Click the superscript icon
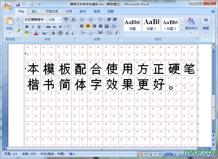The width and height of the screenshot is (218, 159). [61, 26]
